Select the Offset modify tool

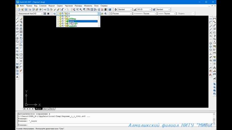(21, 29)
